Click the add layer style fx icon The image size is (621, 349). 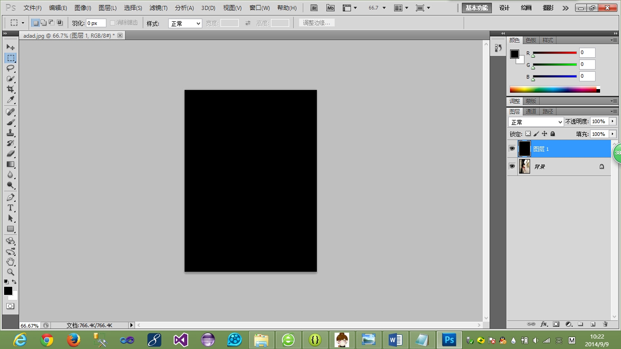(544, 324)
